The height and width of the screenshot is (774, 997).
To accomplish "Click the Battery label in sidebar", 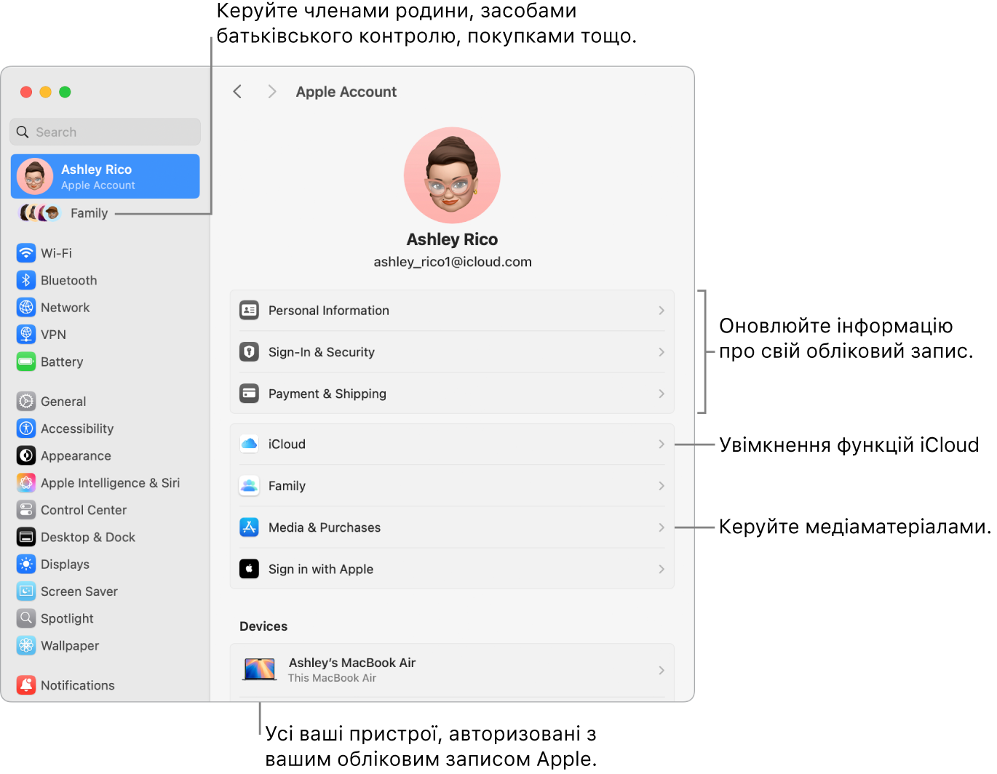I will (x=62, y=362).
